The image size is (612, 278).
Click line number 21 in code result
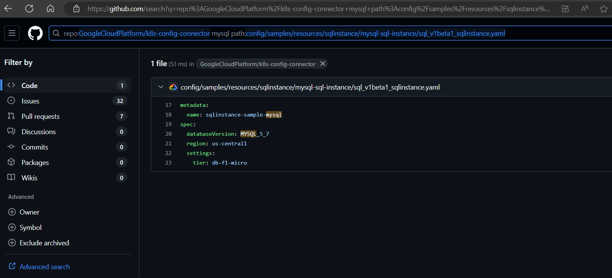(x=168, y=143)
